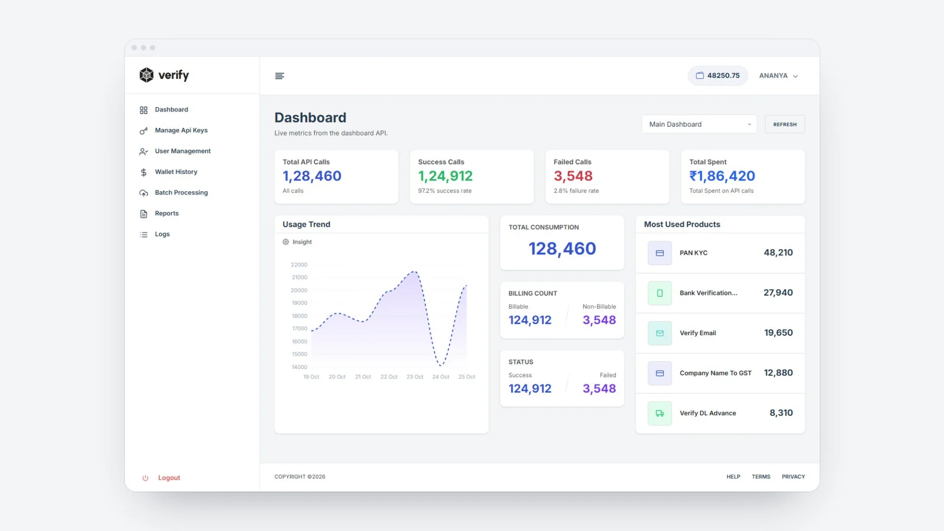Screen dimensions: 944x531
Task: Click the Verify DL Advance truck icon
Action: 660,414
